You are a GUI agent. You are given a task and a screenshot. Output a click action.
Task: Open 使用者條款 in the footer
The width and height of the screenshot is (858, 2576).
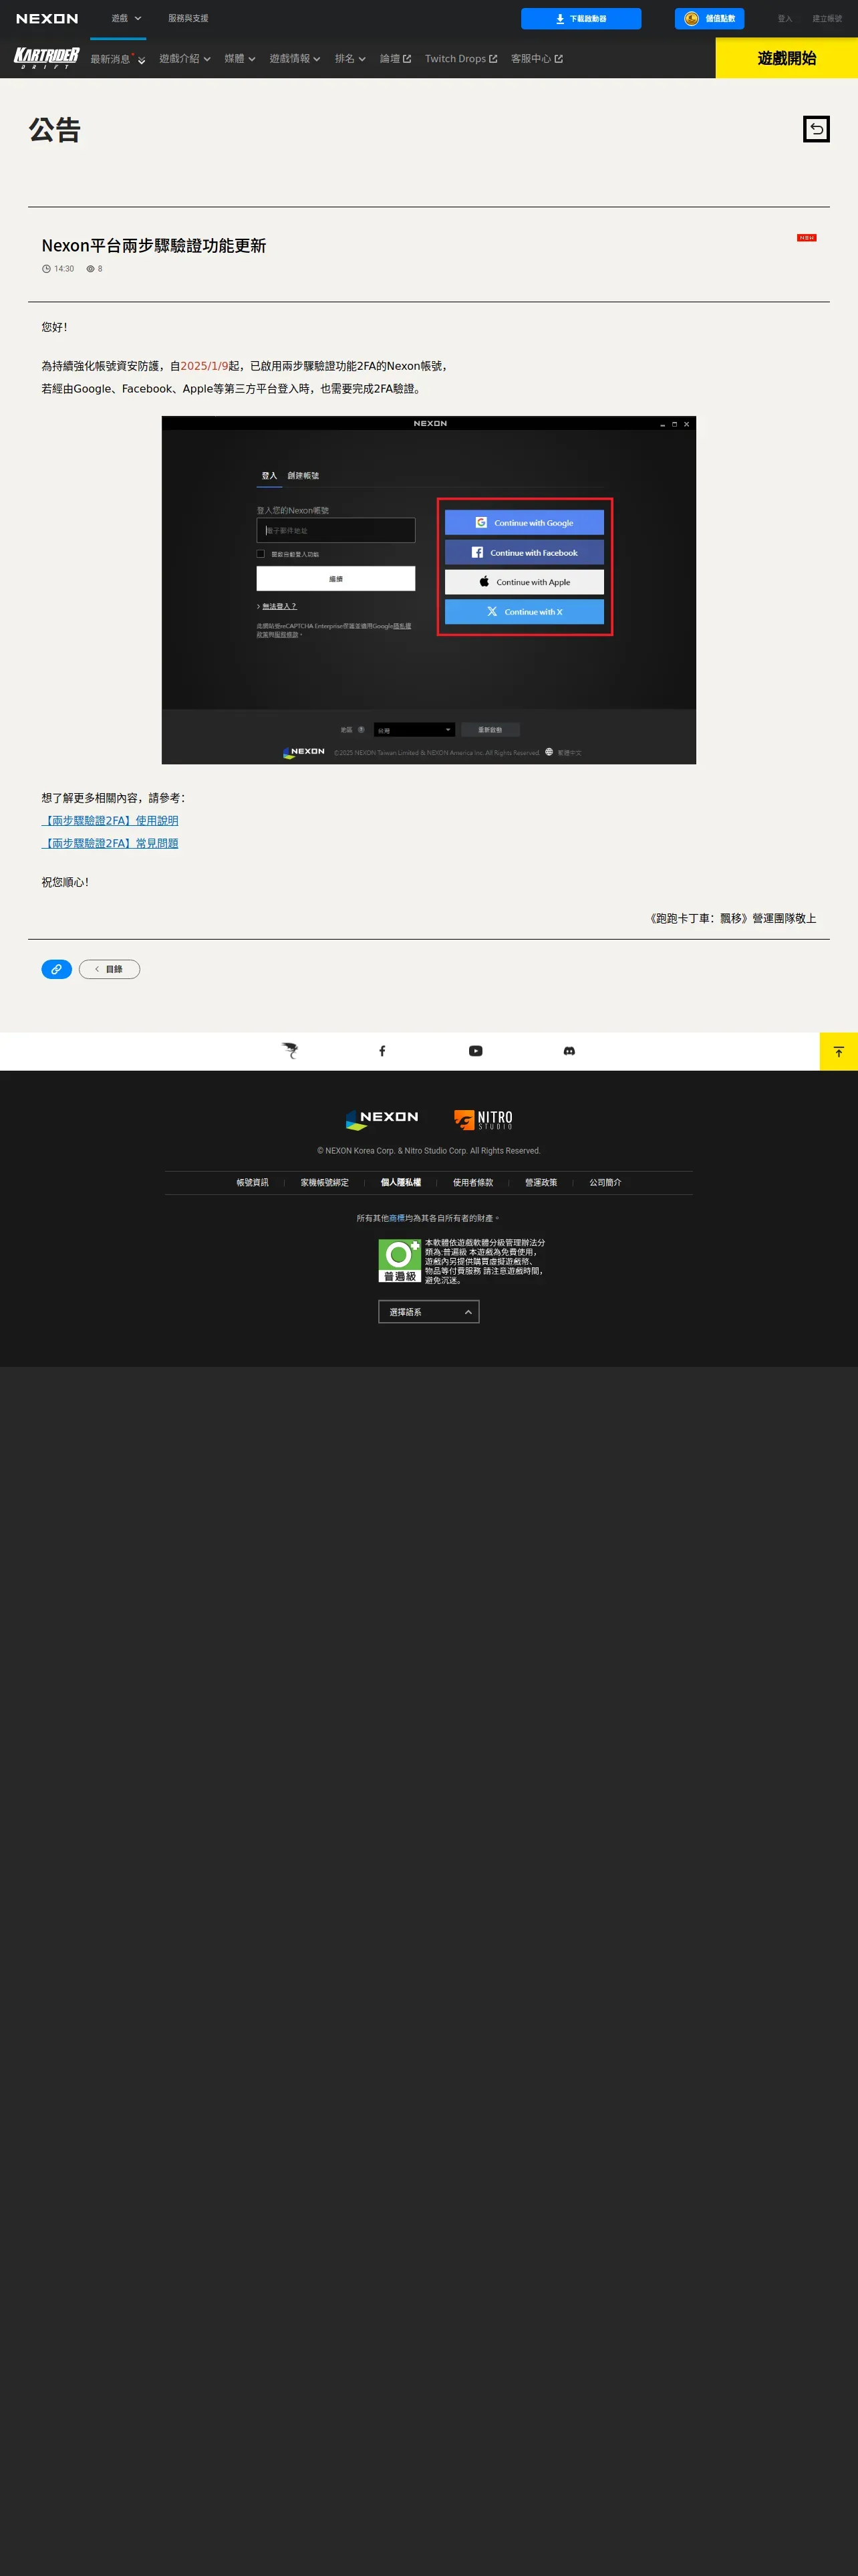click(472, 1183)
